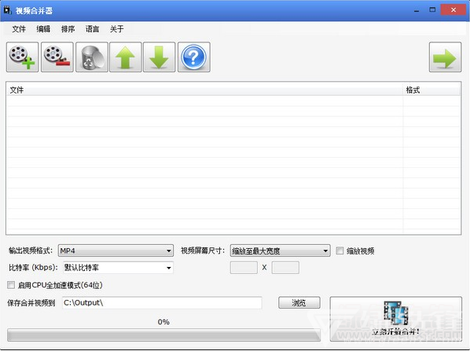Click the remove video film-reel minus icon
This screenshot has width=470, height=351.
click(x=57, y=57)
